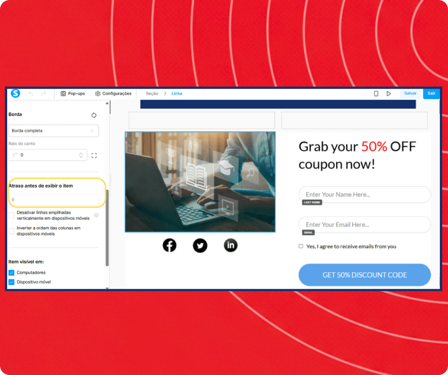The image size is (448, 375).
Task: Uncheck Computadores visibility
Action: tap(11, 273)
